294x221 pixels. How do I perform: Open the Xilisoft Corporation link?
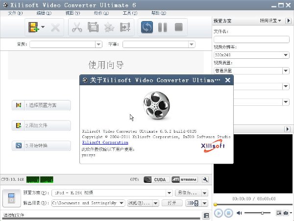105,142
